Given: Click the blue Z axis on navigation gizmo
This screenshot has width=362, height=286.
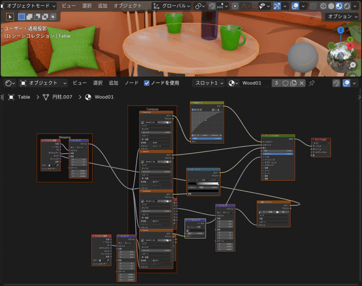Looking at the screenshot, I should pos(341,30).
